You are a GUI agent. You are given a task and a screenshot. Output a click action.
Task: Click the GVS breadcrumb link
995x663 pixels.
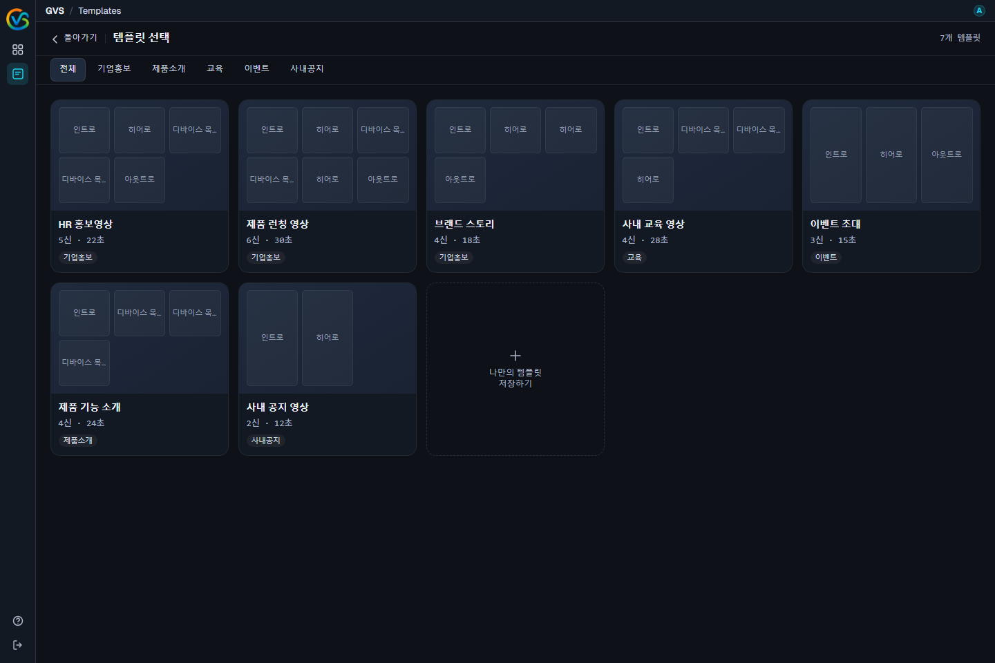tap(55, 11)
